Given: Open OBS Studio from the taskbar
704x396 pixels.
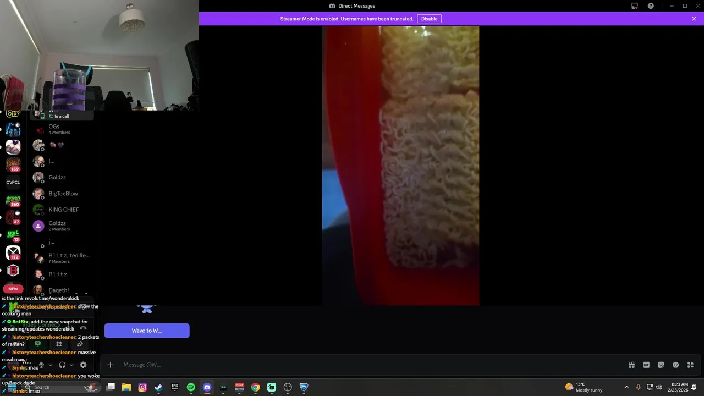Looking at the screenshot, I should (288, 387).
